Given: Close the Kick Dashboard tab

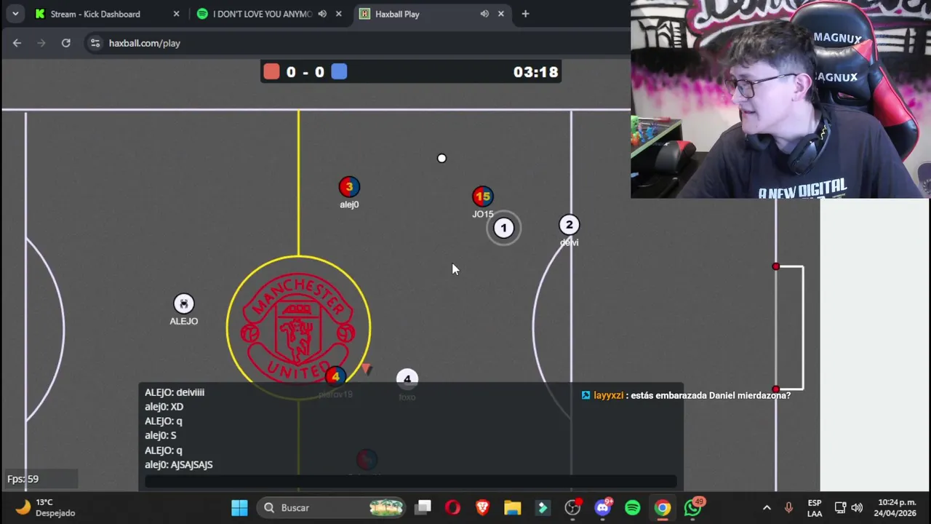Looking at the screenshot, I should pyautogui.click(x=176, y=14).
